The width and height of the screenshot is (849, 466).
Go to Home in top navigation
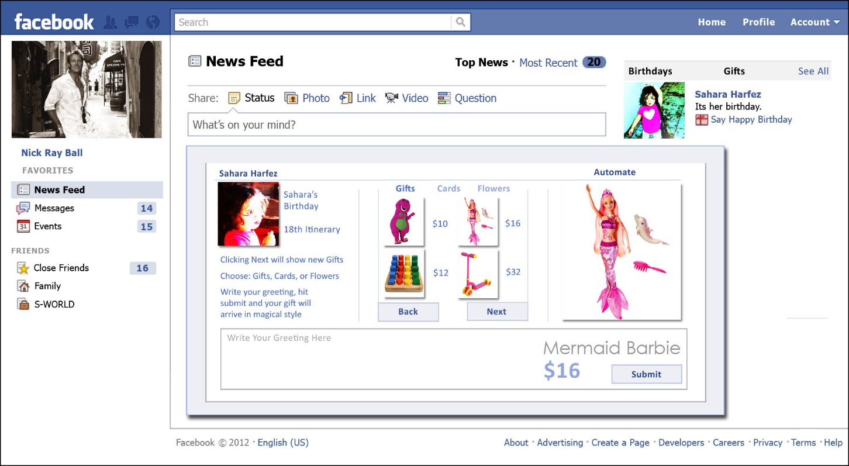click(712, 22)
